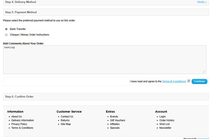Browse Brands in the Extras list
The height and width of the screenshot is (139, 212).
pos(114,116)
